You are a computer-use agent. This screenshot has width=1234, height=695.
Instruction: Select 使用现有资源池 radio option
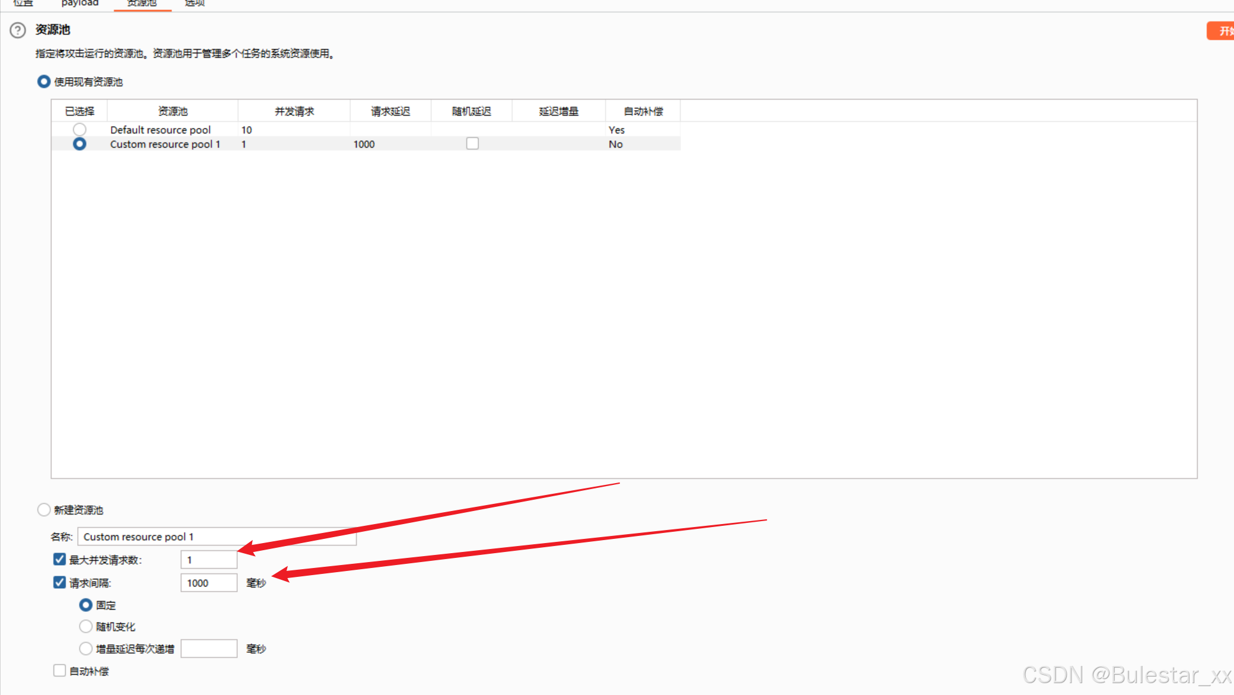tap(44, 81)
